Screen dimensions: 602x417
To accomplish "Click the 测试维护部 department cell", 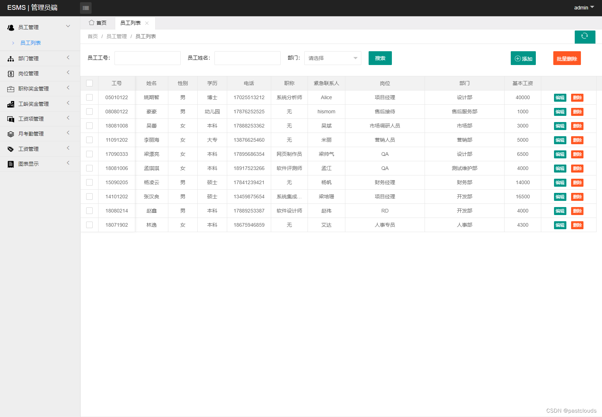I will pos(465,168).
